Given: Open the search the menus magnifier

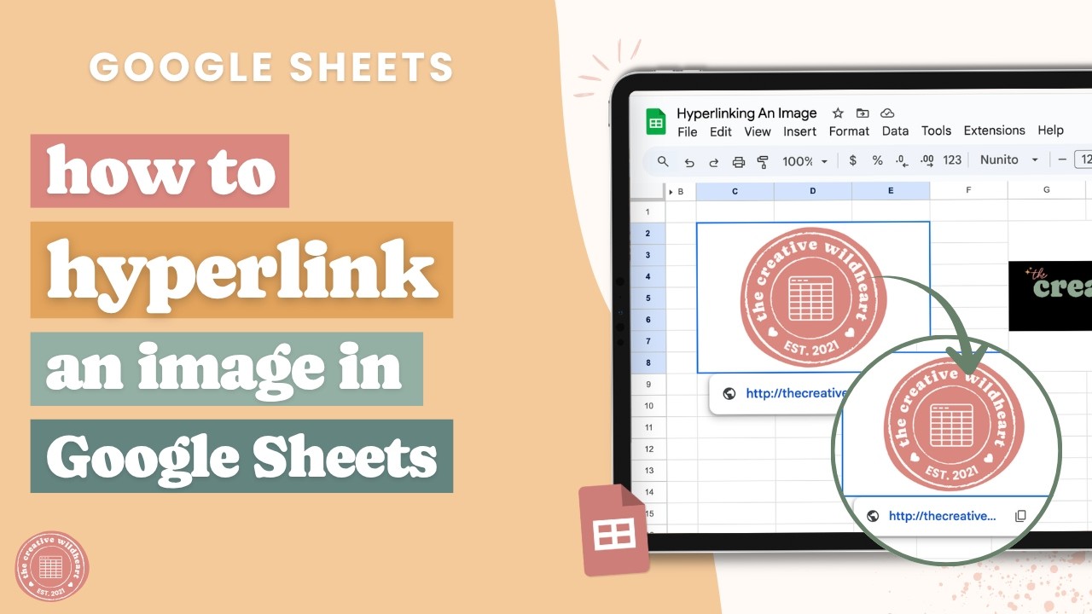Looking at the screenshot, I should click(663, 160).
